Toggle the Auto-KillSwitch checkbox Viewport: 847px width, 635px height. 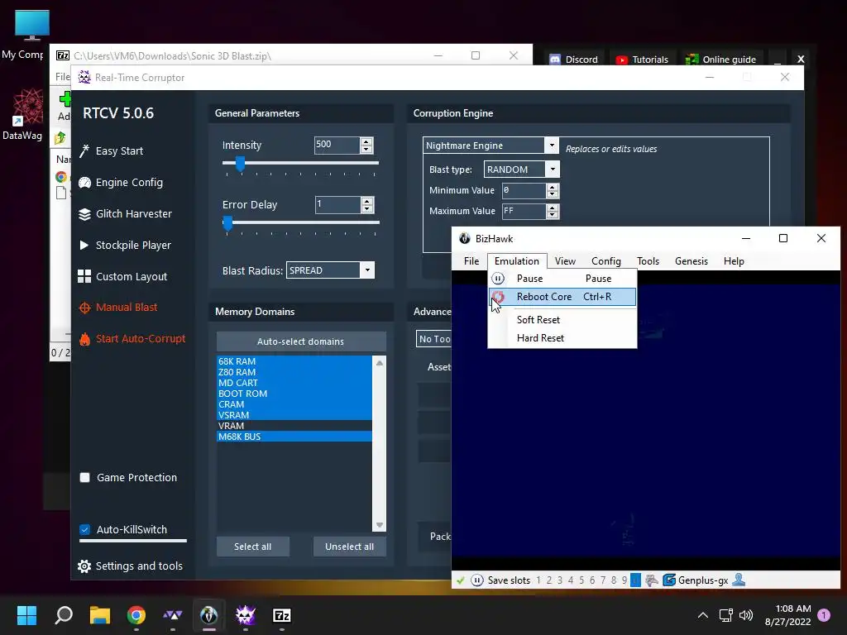click(85, 530)
